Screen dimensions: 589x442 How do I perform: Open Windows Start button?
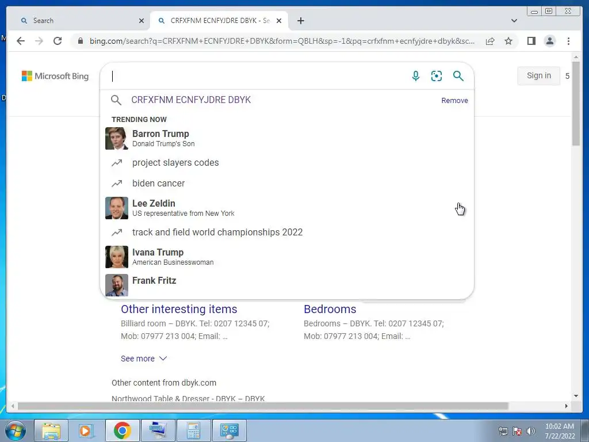pos(15,430)
